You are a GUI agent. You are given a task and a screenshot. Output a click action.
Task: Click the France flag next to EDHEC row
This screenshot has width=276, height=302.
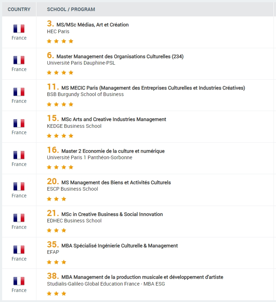19,218
